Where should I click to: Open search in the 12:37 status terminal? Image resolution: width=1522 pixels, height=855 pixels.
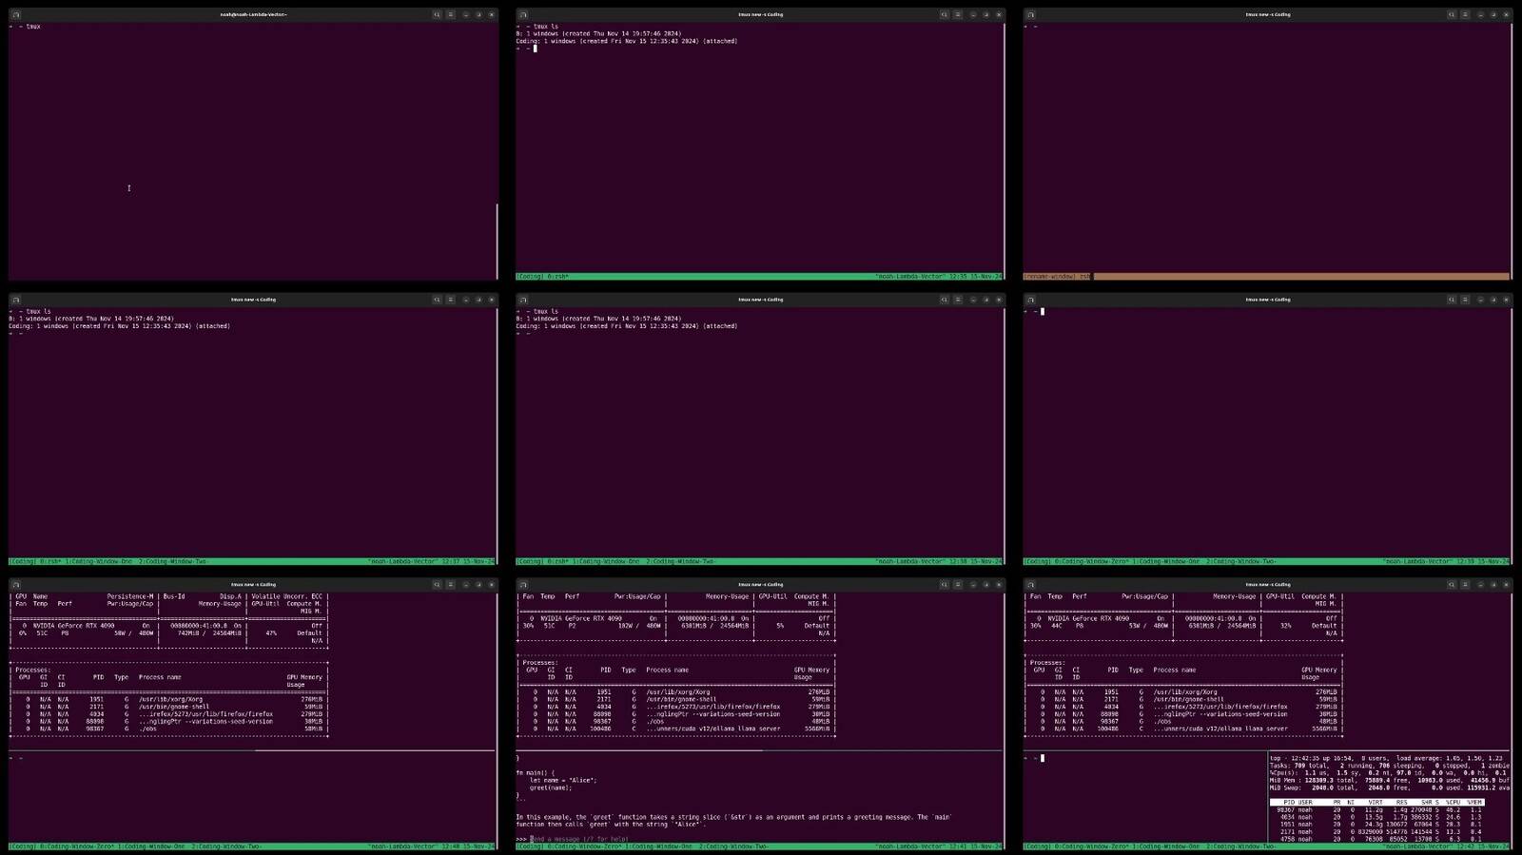[x=437, y=300]
